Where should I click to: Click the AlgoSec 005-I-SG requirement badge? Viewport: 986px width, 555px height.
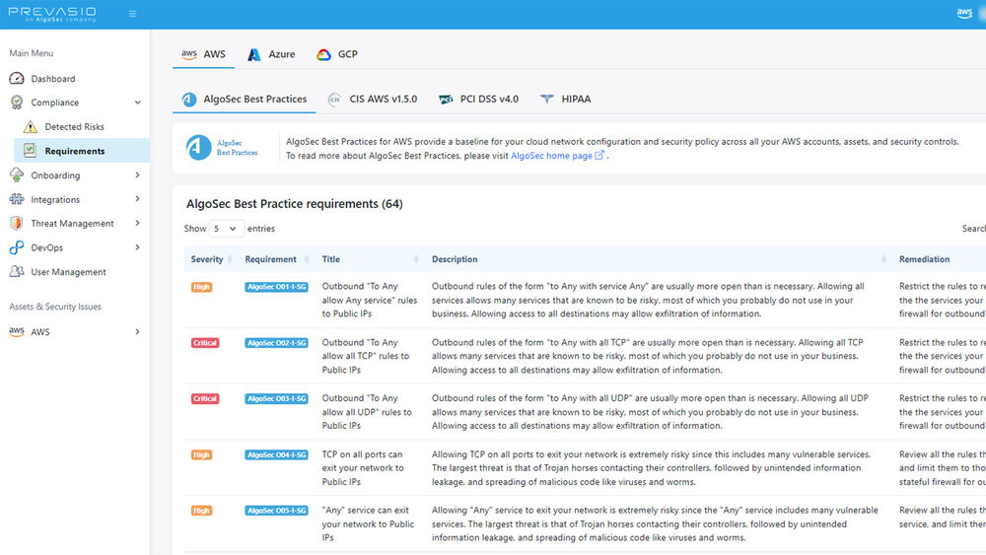click(x=277, y=511)
